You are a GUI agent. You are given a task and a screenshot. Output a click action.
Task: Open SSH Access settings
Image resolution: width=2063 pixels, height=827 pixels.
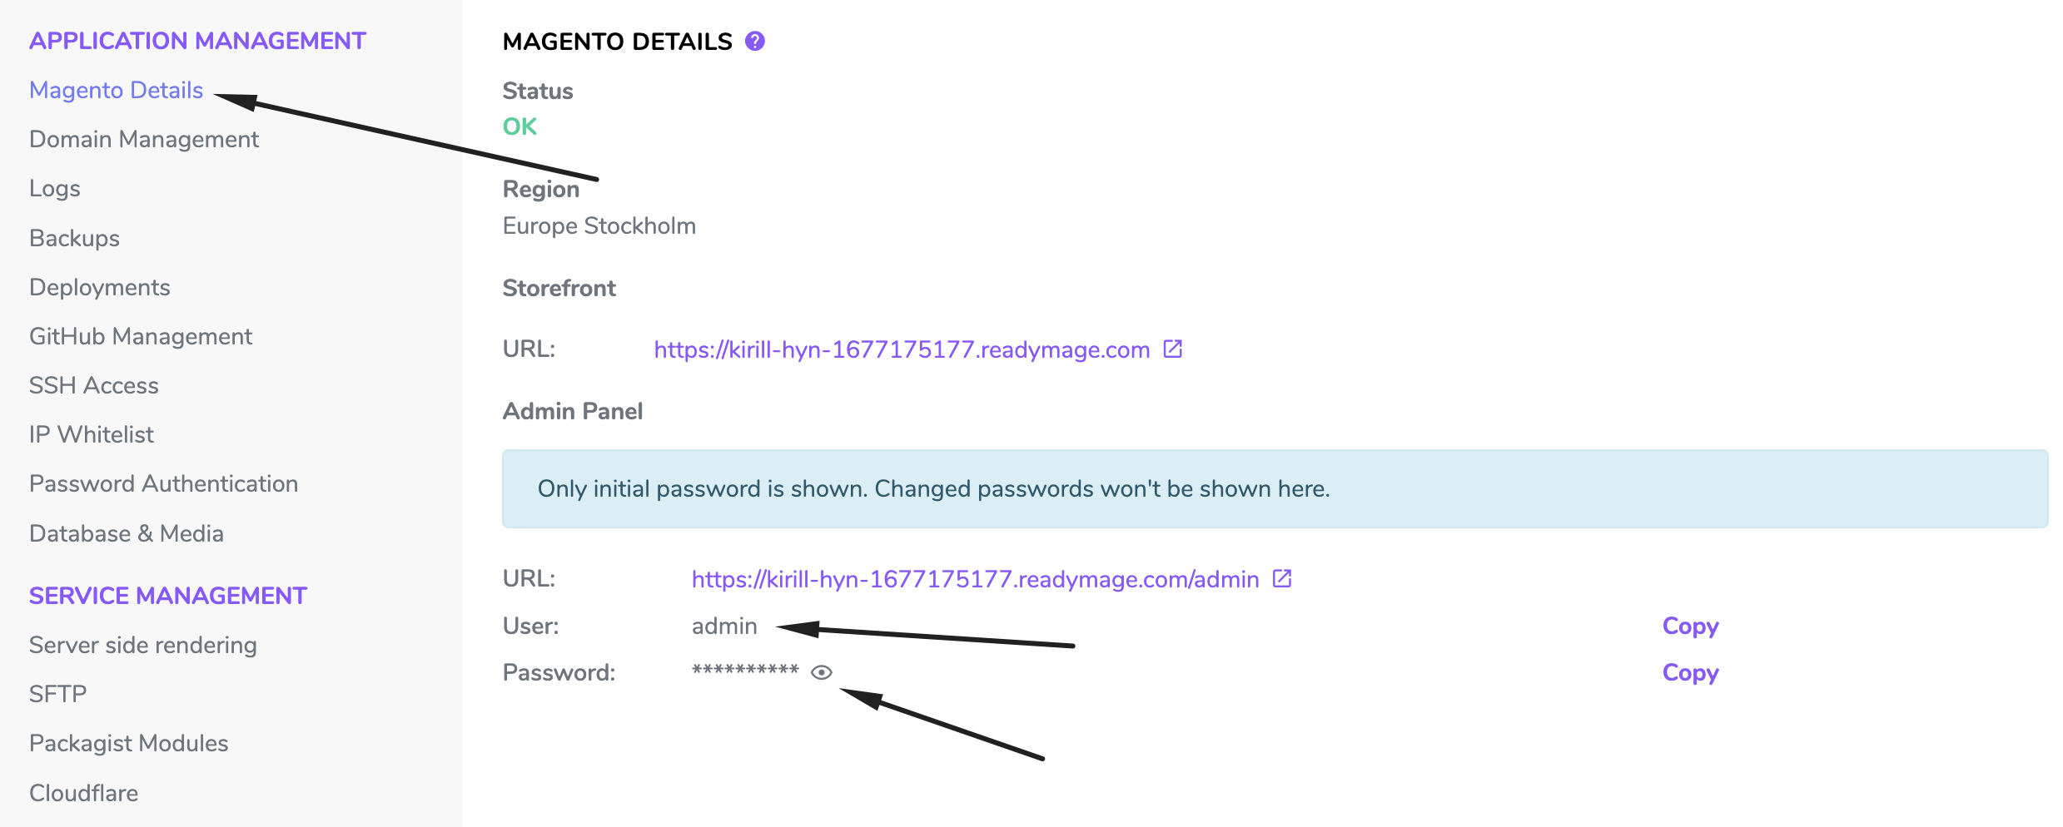pyautogui.click(x=93, y=385)
